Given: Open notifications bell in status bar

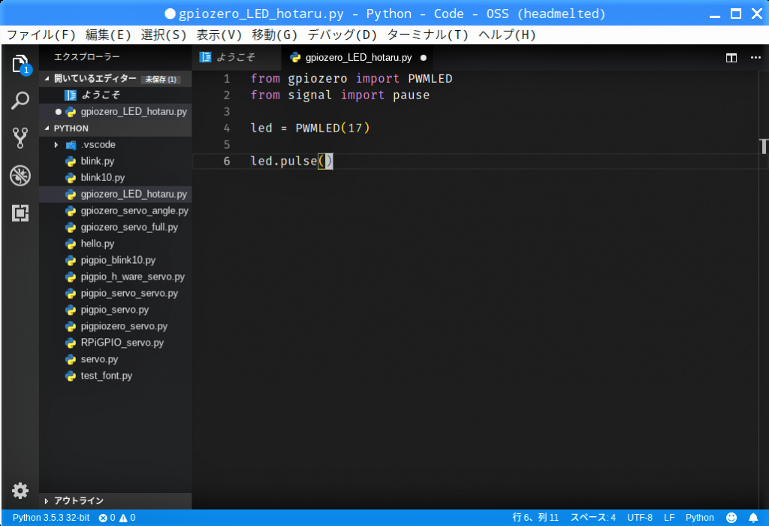Looking at the screenshot, I should pos(753,518).
